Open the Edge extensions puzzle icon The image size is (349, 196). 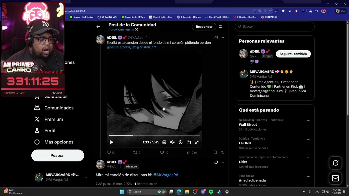303,11
